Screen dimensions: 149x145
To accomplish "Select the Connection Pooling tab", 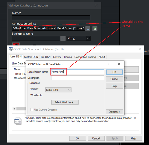I will [x=85, y=57].
